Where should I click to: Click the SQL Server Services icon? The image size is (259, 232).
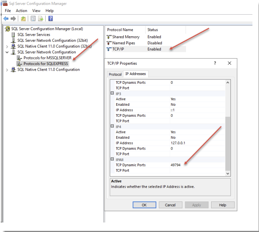coord(13,35)
